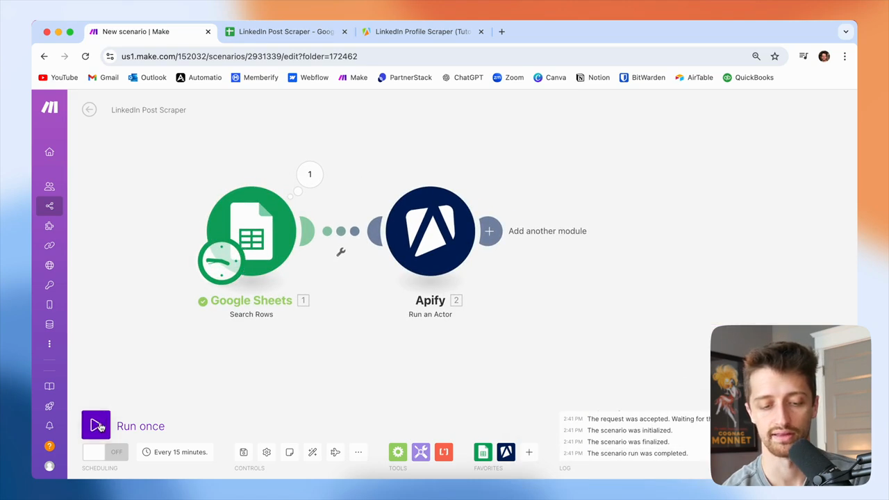The width and height of the screenshot is (889, 500).
Task: Open the red Text parser tools icon
Action: (x=444, y=452)
